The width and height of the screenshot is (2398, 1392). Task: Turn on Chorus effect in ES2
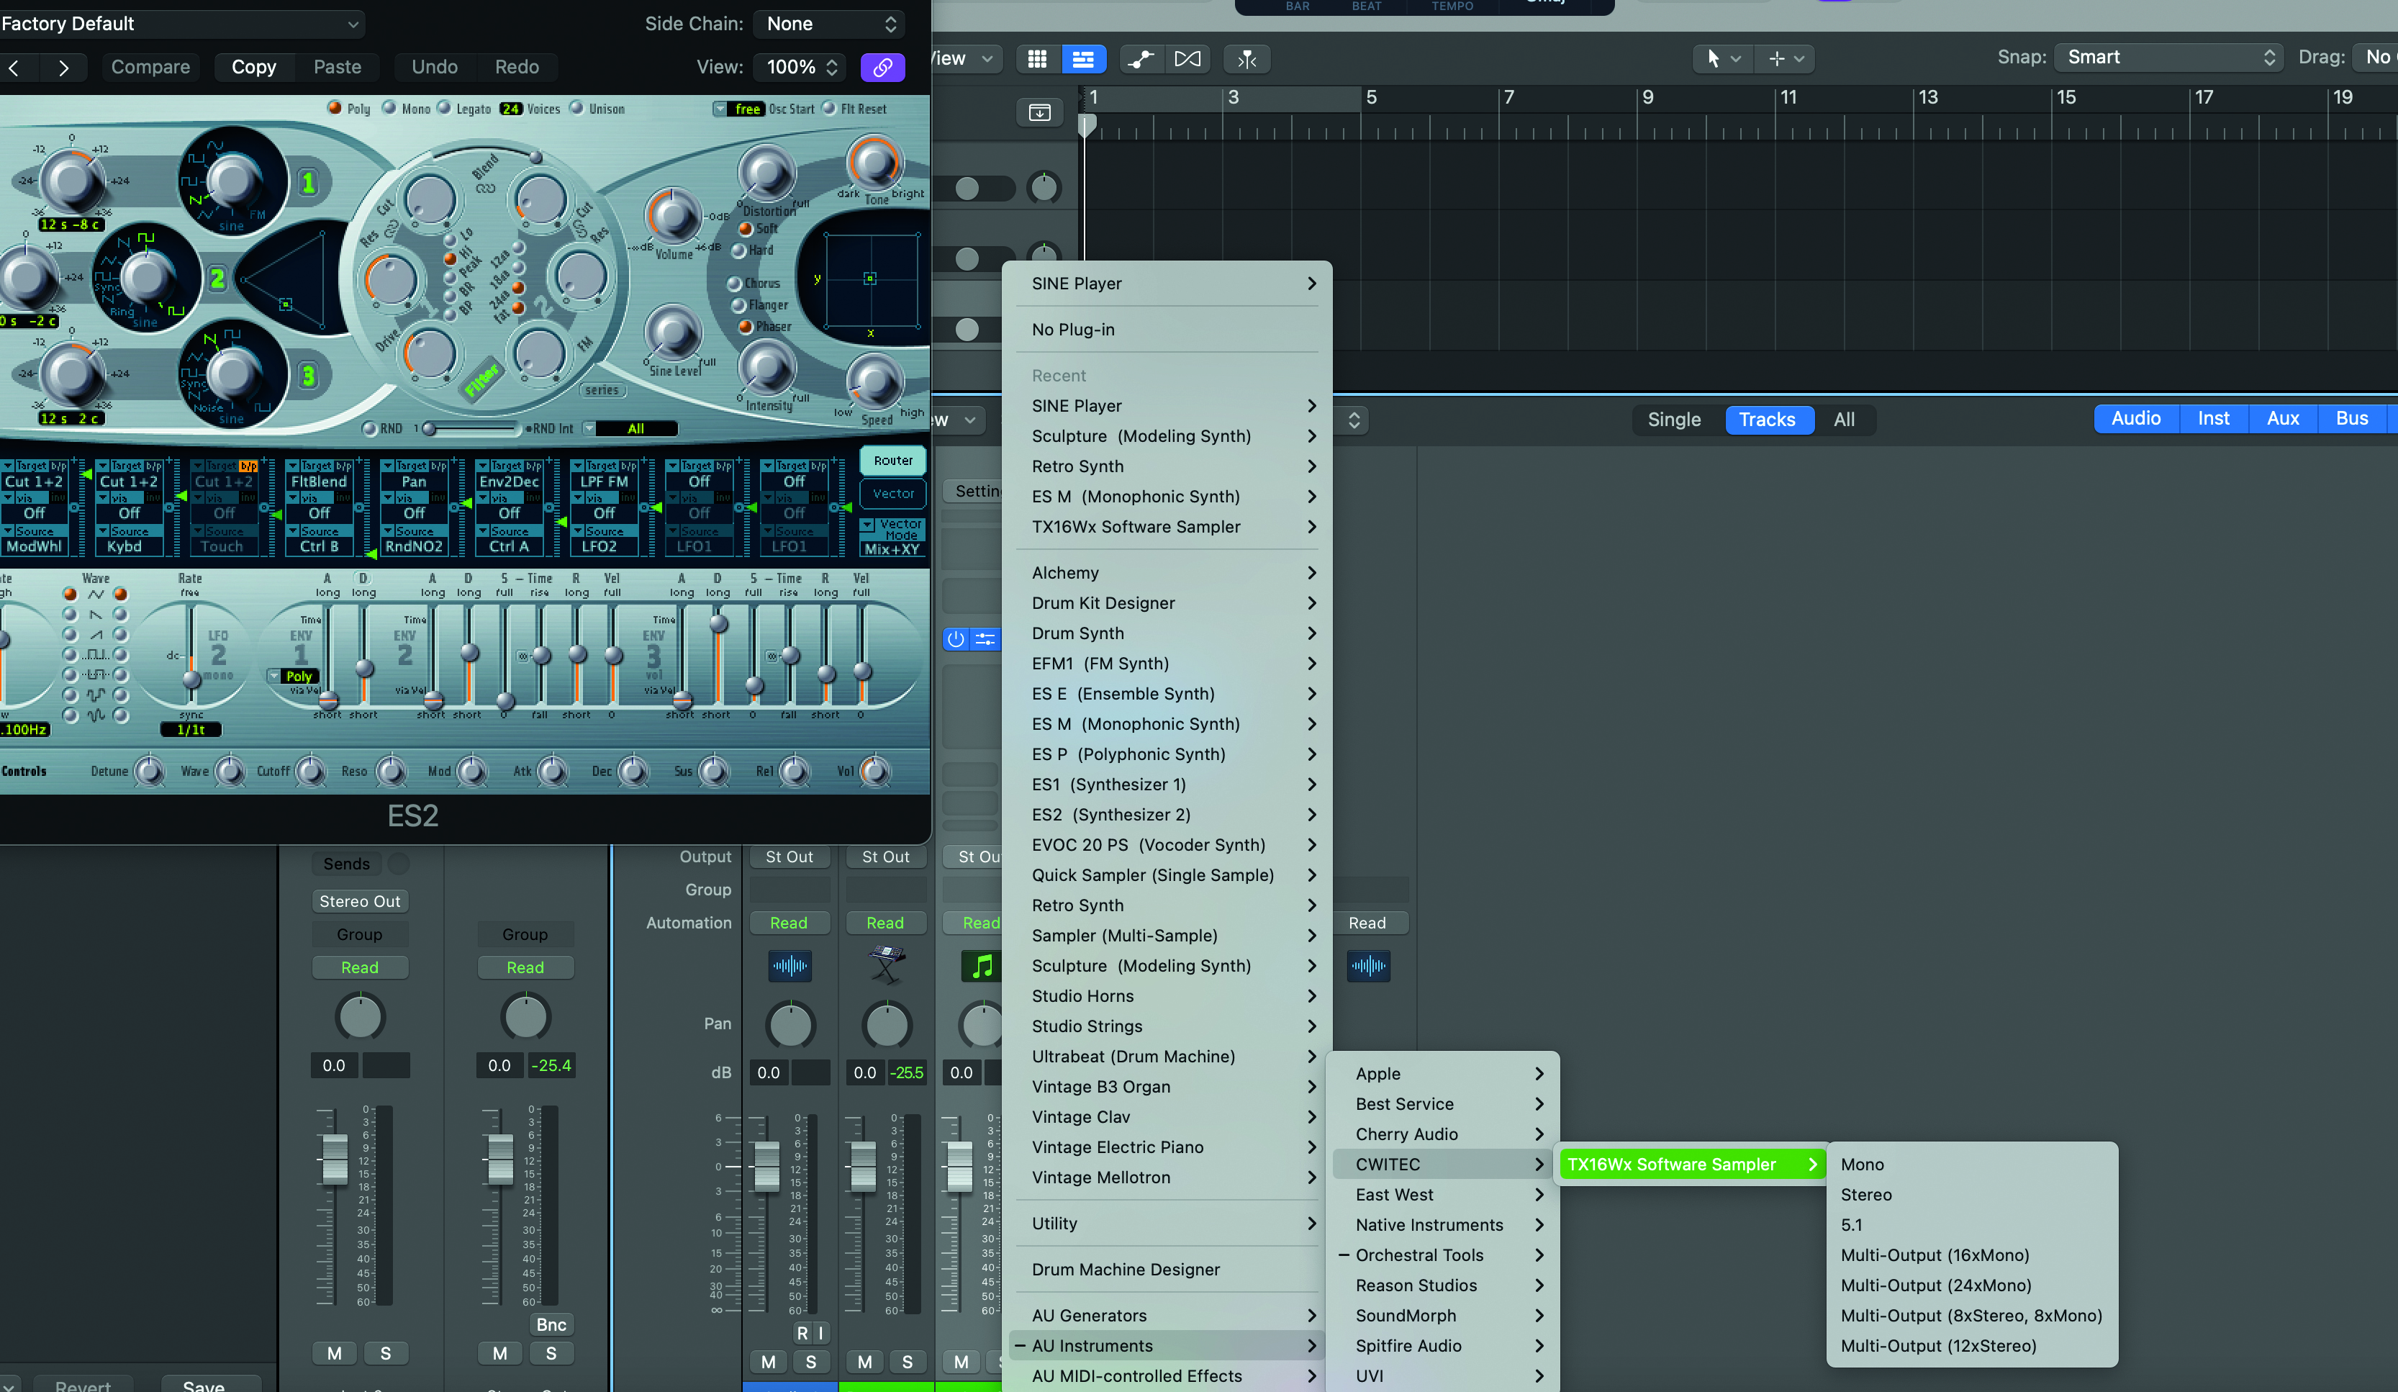coord(736,284)
